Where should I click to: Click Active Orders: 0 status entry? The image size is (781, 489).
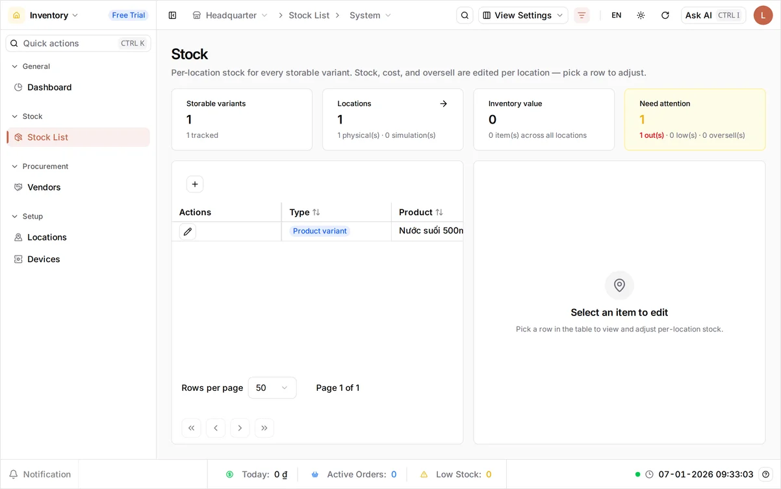pyautogui.click(x=354, y=475)
